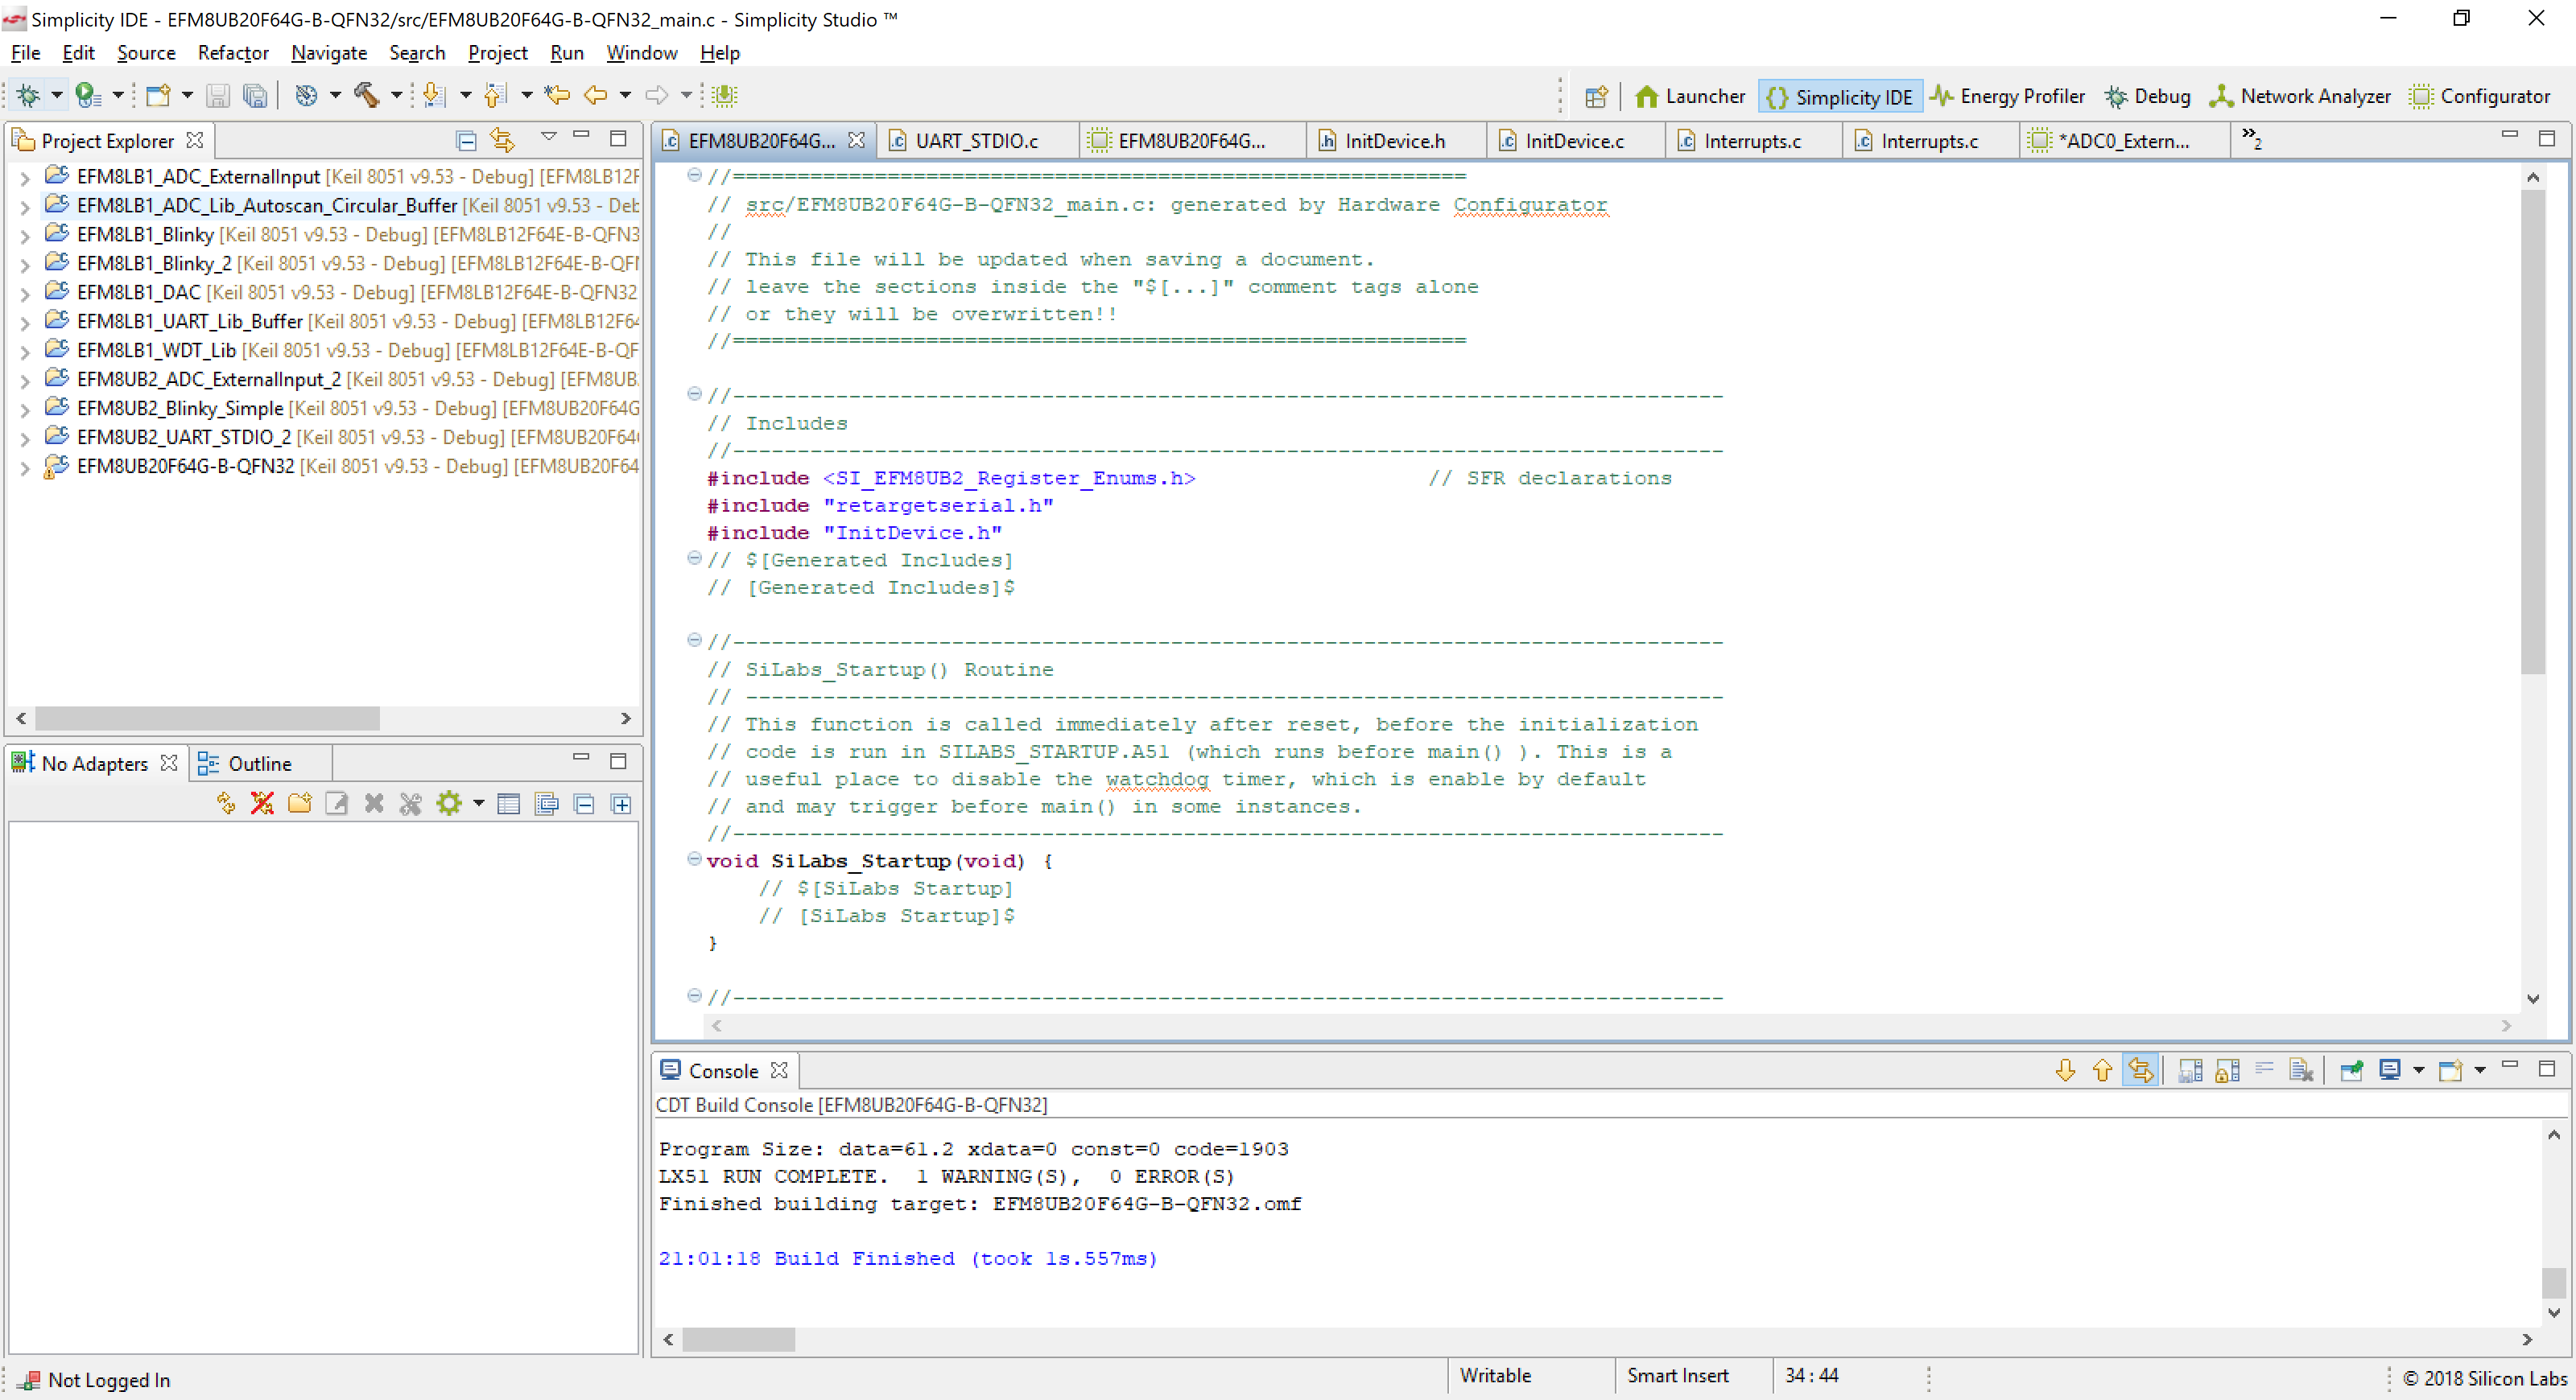Expand the EFM8UB20F64G-B-QFN32 project tree
This screenshot has height=1400, width=2576.
tap(23, 466)
